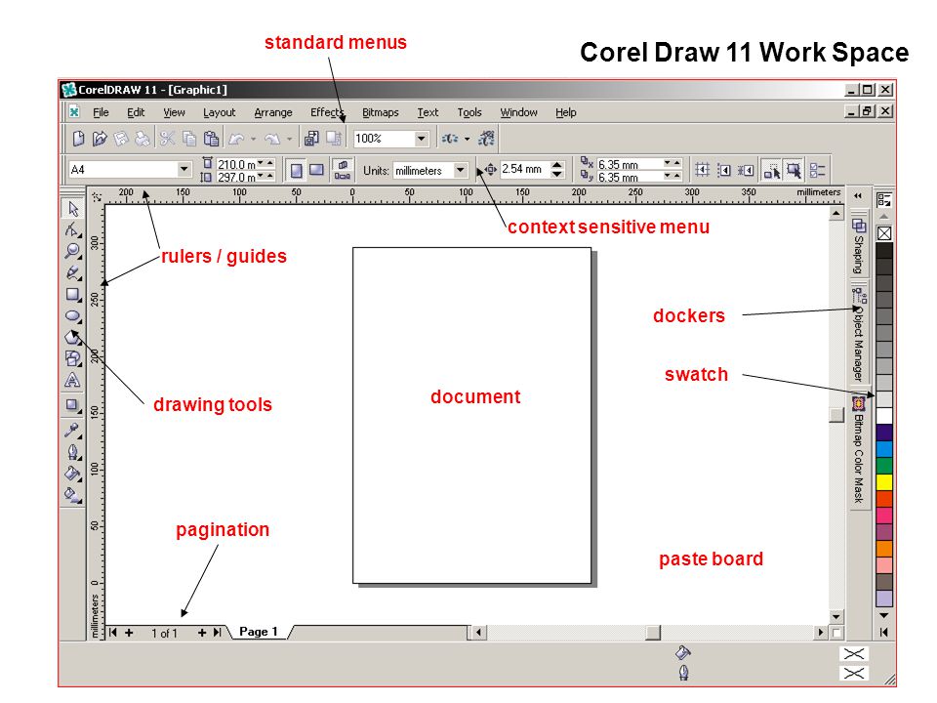Paste using the clipboard toolbar icon
The height and width of the screenshot is (703, 937).
[x=211, y=139]
